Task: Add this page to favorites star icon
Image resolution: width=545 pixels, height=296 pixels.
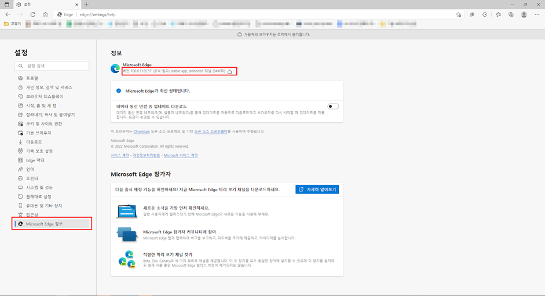Action: (459, 14)
